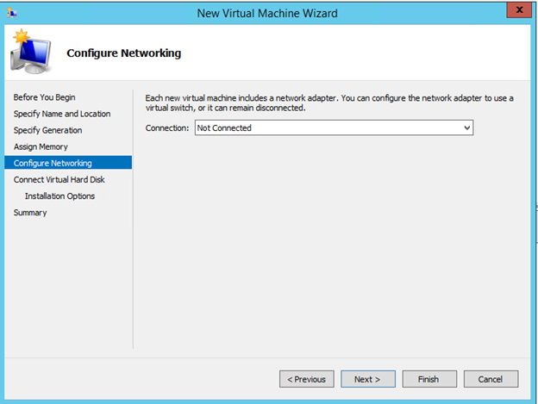Select the Specify Name and Location step

point(62,114)
